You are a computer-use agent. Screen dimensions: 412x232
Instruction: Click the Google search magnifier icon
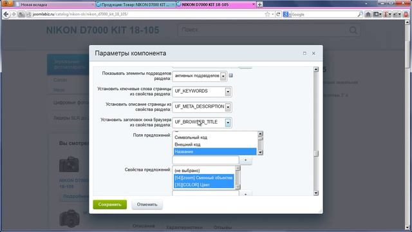tap(360, 14)
